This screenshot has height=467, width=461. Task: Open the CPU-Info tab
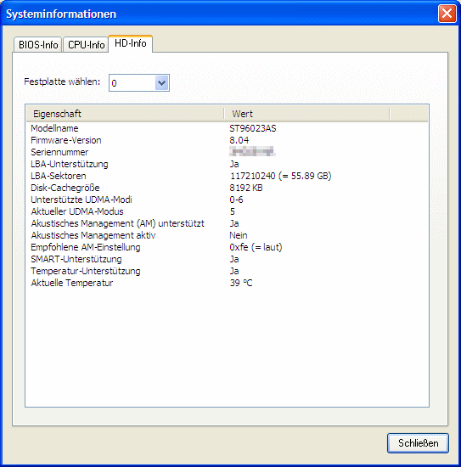[86, 45]
